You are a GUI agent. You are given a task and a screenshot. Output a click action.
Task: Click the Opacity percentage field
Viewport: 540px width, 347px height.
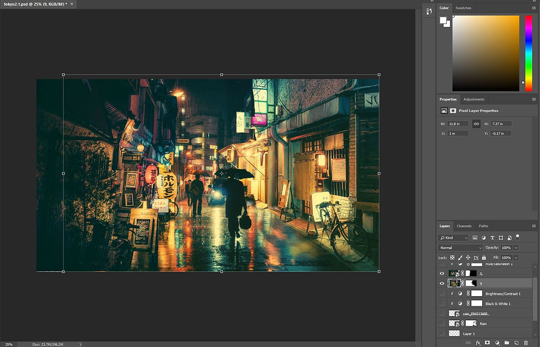(x=506, y=248)
